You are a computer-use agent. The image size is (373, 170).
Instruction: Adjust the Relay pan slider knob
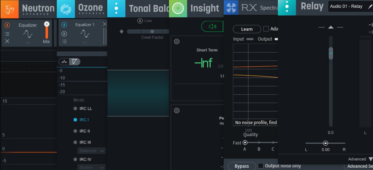[326, 143]
